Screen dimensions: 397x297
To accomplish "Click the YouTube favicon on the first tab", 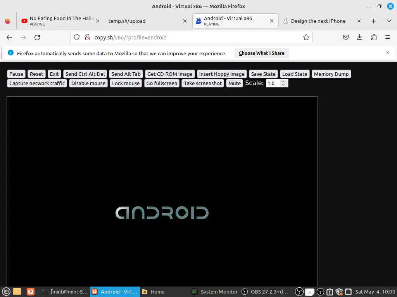I will point(24,21).
